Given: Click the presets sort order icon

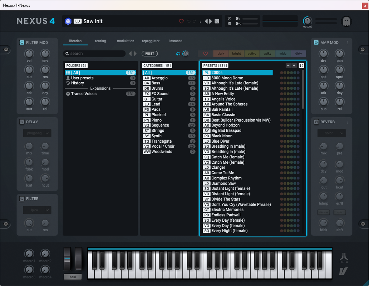Looking at the screenshot, I should 301,66.
